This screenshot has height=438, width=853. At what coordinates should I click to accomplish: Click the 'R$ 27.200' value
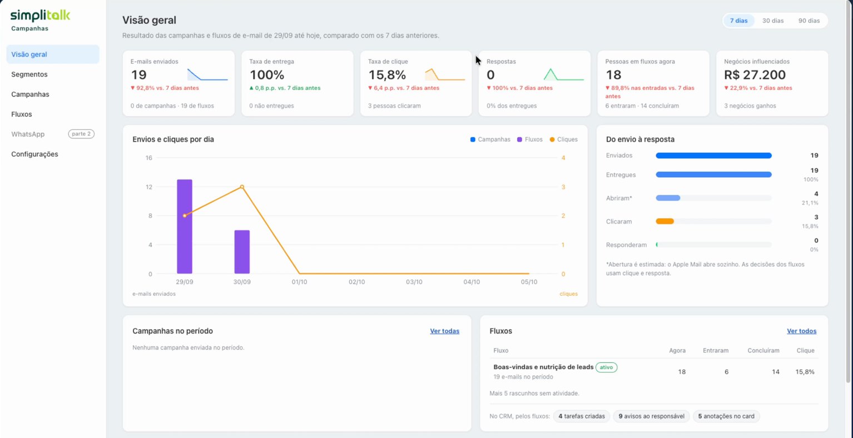point(755,75)
